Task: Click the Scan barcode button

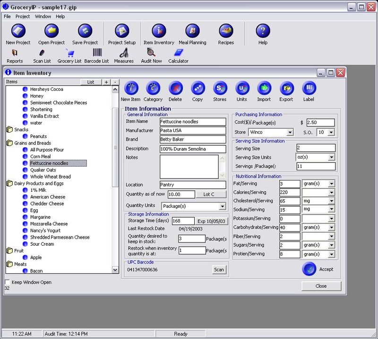Action: click(219, 270)
